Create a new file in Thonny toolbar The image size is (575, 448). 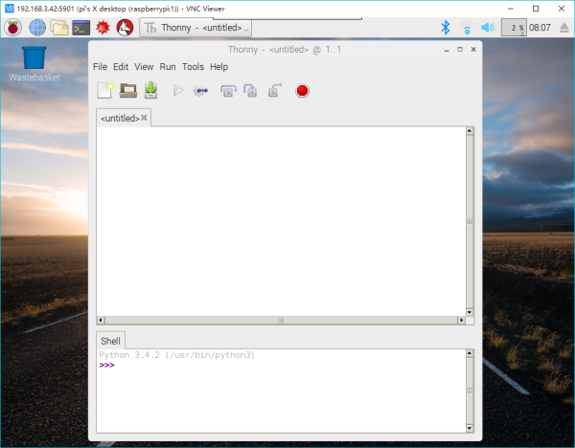coord(105,91)
